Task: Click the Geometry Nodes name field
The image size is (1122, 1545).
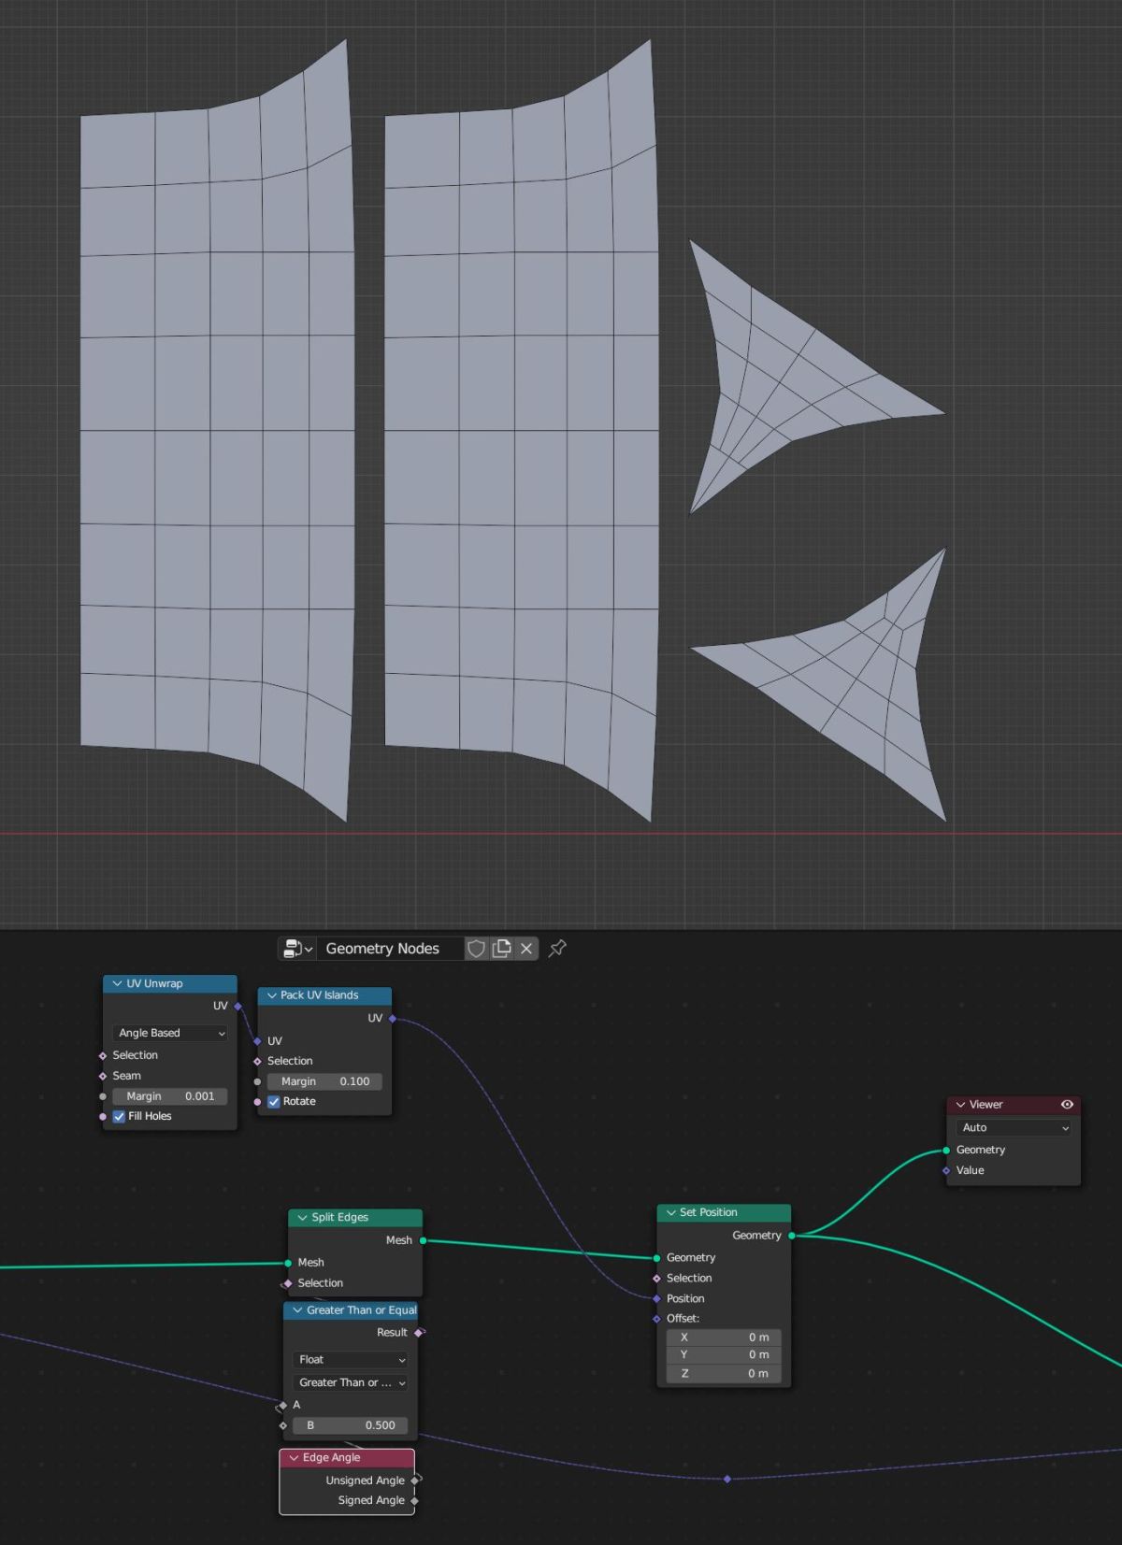Action: coord(391,949)
